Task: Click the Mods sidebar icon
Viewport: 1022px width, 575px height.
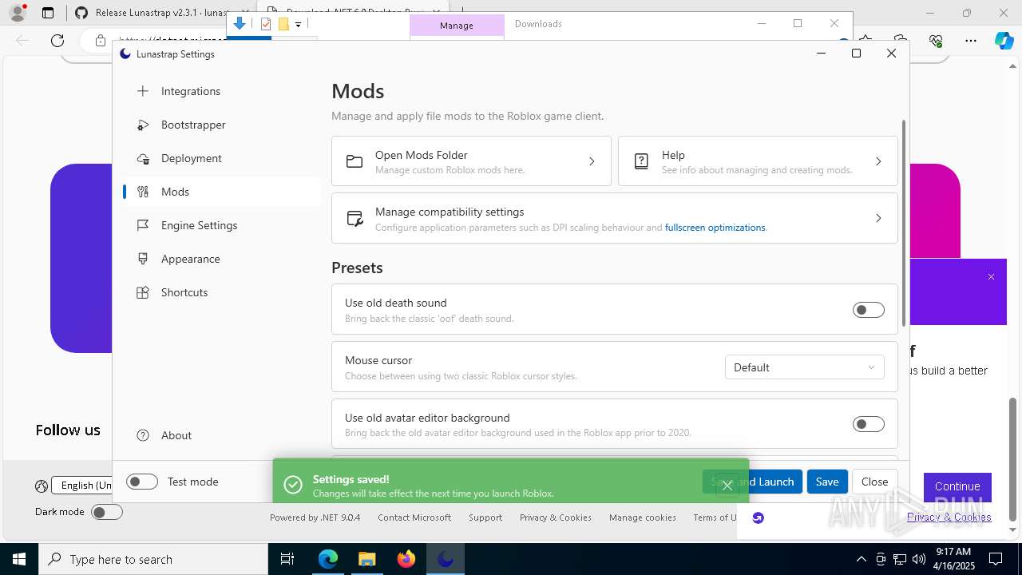Action: pyautogui.click(x=143, y=192)
